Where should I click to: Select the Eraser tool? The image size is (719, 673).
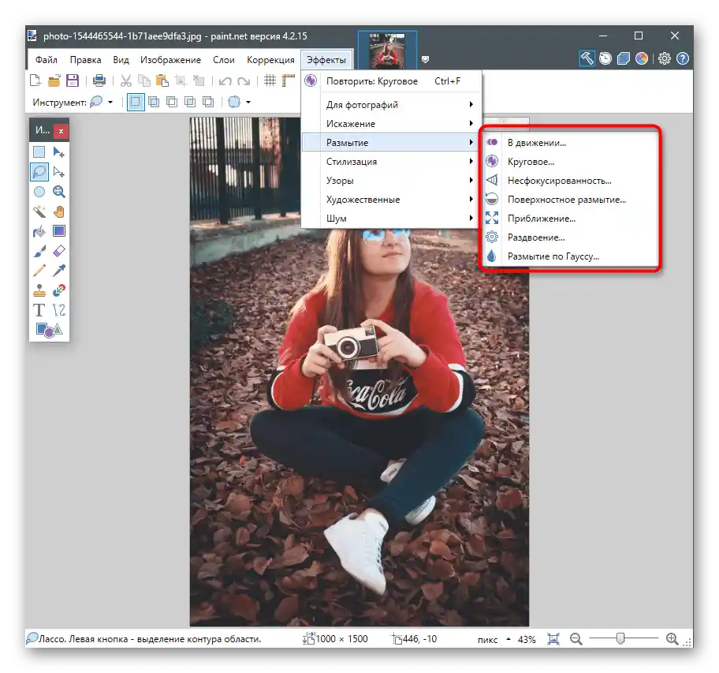click(58, 251)
